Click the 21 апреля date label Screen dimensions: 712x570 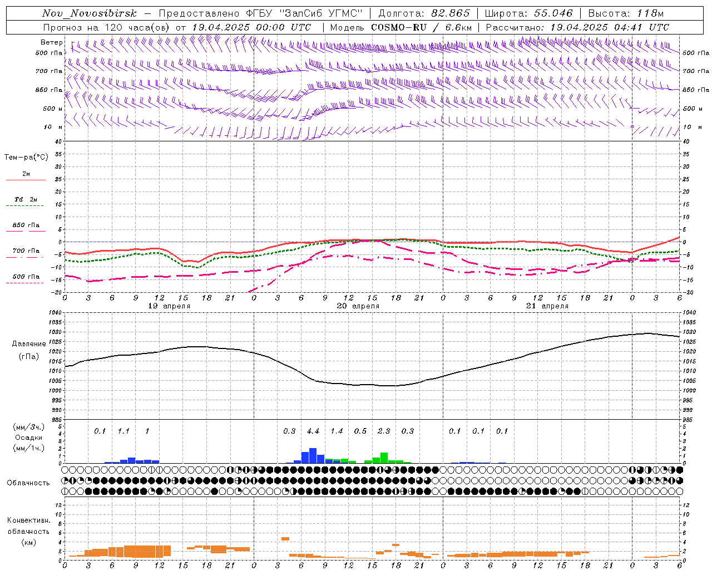[547, 306]
